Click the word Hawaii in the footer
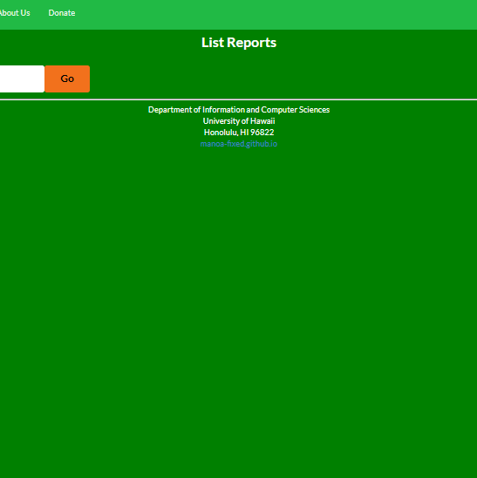Viewport: 477px width, 478px height. (262, 121)
